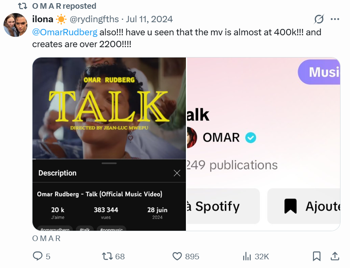
Task: Open the @rydingfths handle link
Action: point(94,19)
